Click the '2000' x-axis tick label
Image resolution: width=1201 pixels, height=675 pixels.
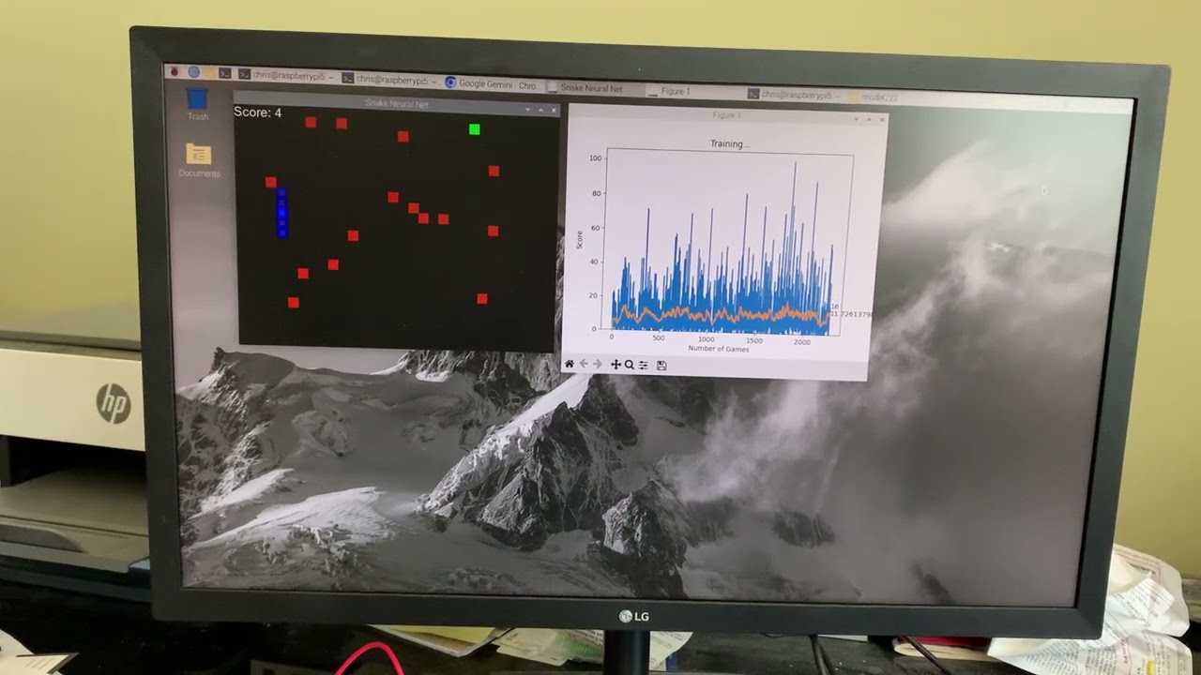click(801, 341)
